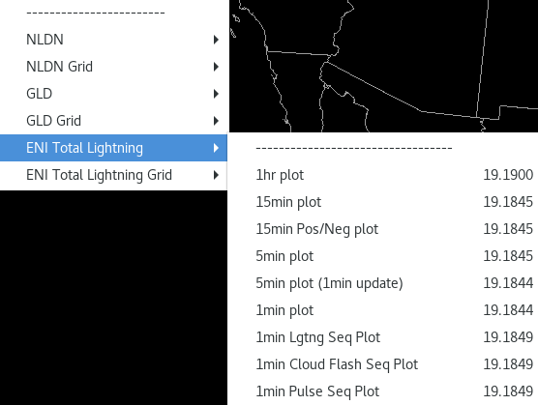538x405 pixels.
Task: Choose 1min Cloud Flash Seq Plot
Action: (x=383, y=364)
